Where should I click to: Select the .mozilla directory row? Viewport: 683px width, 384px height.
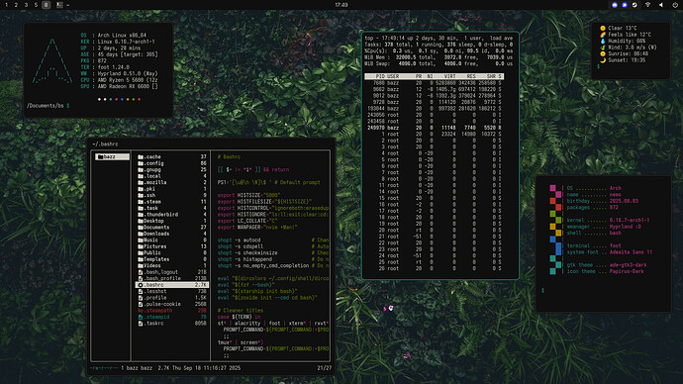pyautogui.click(x=172, y=182)
